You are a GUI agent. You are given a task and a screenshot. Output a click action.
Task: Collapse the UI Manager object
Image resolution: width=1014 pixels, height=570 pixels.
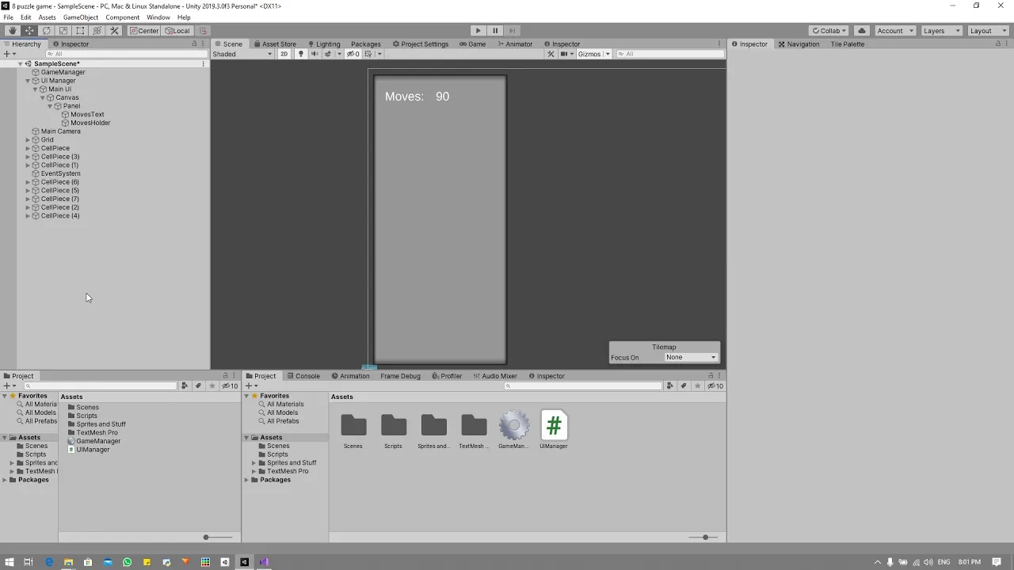[x=28, y=81]
